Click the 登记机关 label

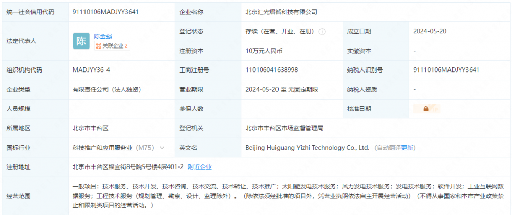click(191, 128)
